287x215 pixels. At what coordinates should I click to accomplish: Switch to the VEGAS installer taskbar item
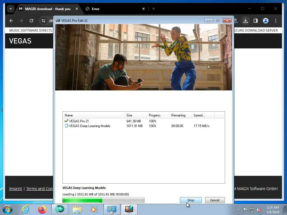(129, 209)
